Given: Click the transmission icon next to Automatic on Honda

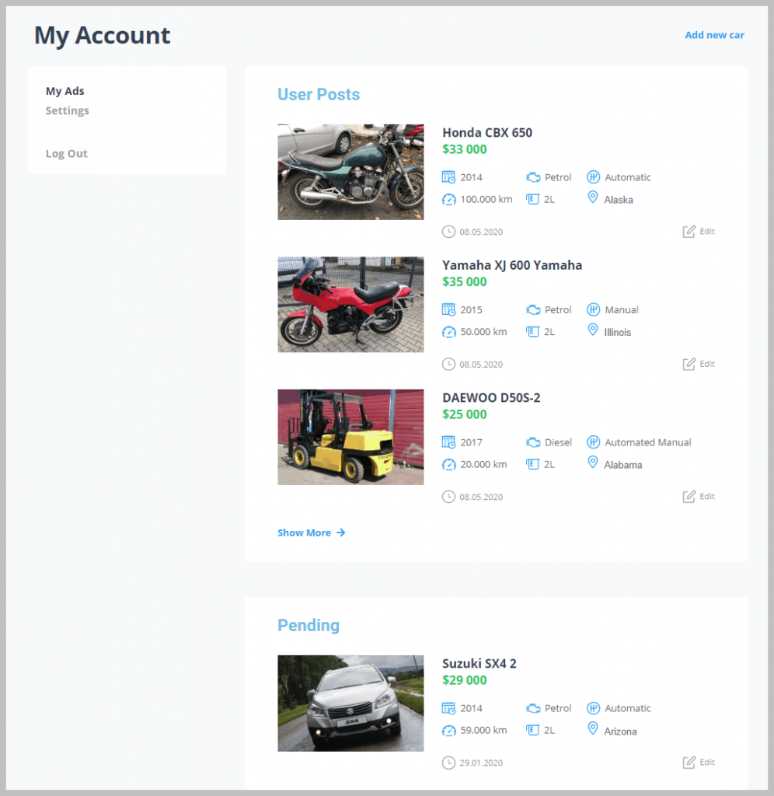Looking at the screenshot, I should [593, 177].
